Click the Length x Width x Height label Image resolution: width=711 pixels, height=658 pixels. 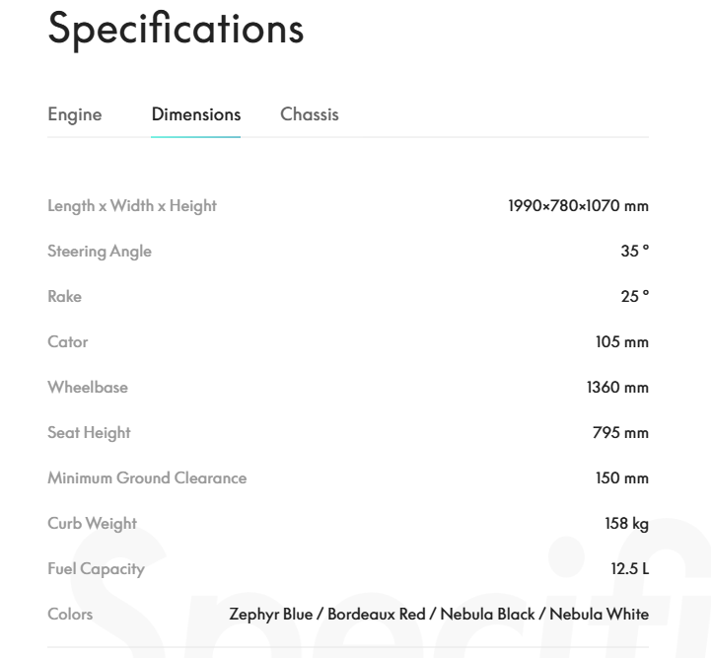tap(132, 206)
